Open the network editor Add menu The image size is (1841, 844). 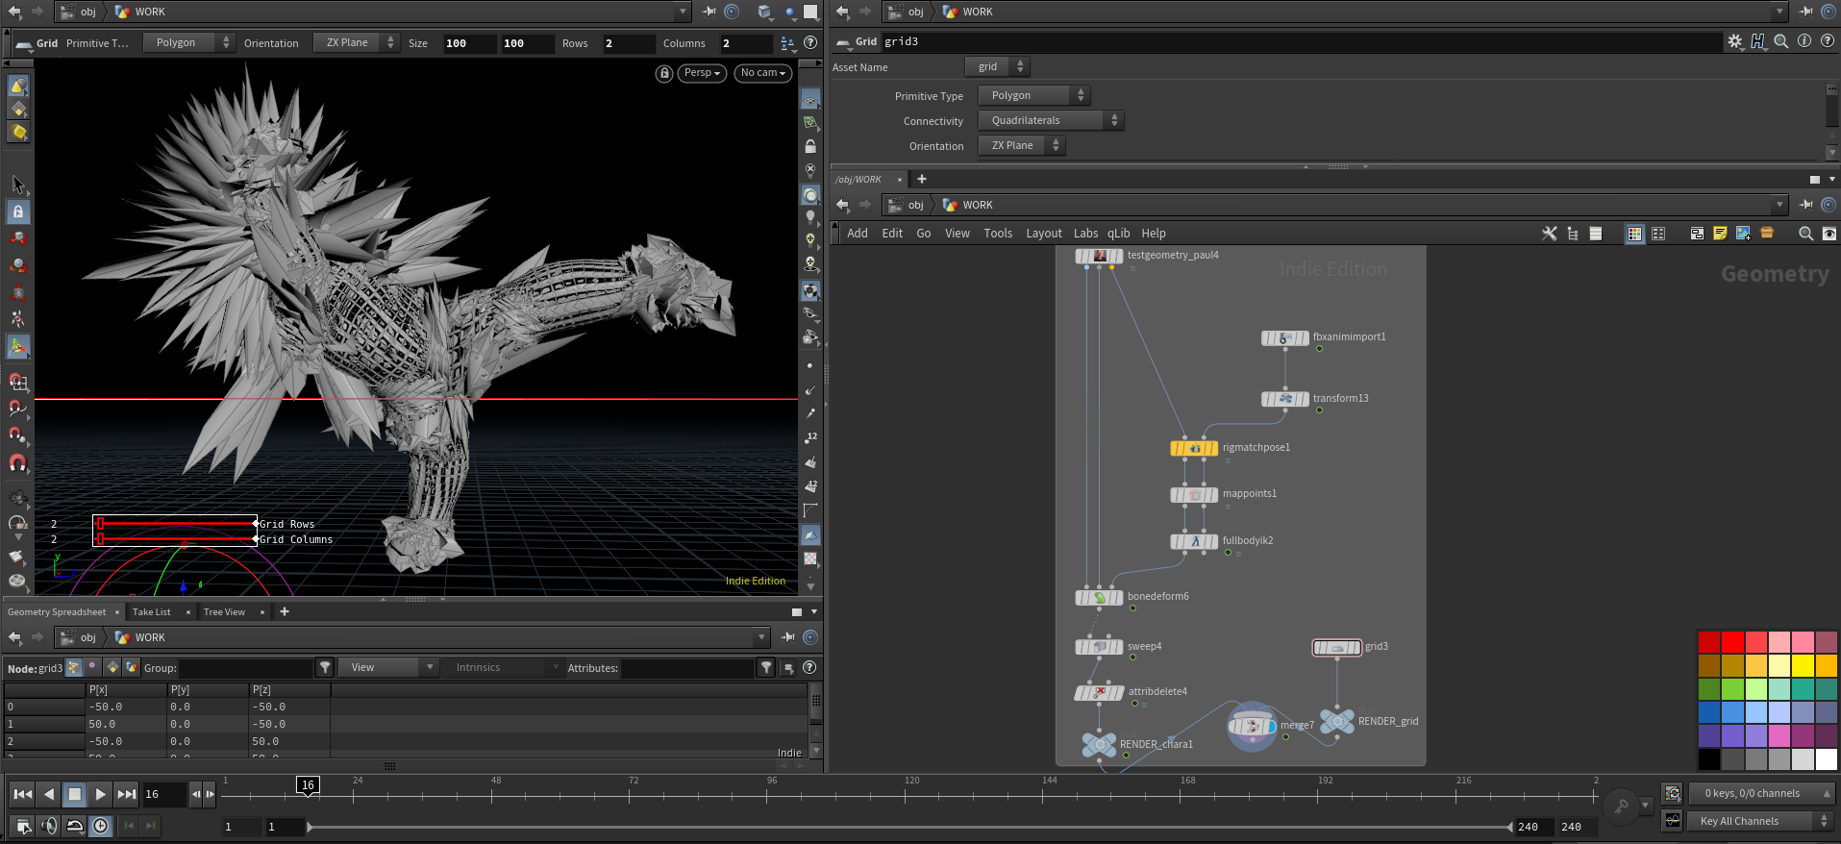point(858,234)
